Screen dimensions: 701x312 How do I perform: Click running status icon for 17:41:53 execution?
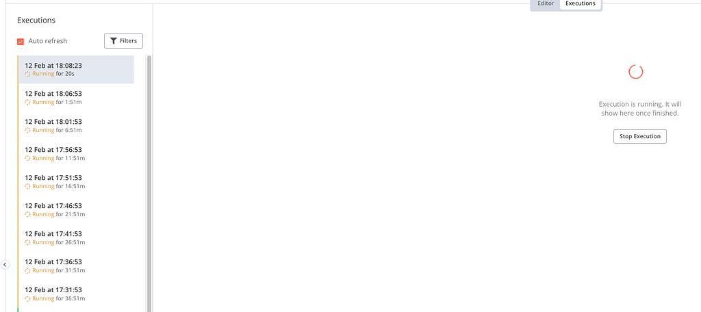(28, 242)
